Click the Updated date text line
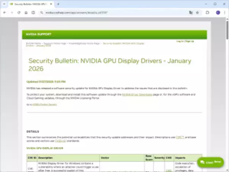This screenshot has height=172, width=229. 46,82
